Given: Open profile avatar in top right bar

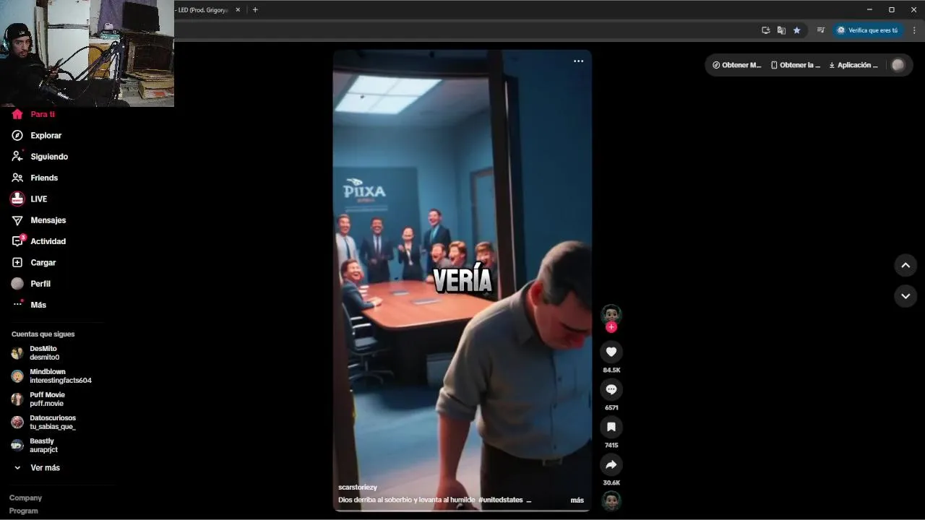Looking at the screenshot, I should coord(898,65).
